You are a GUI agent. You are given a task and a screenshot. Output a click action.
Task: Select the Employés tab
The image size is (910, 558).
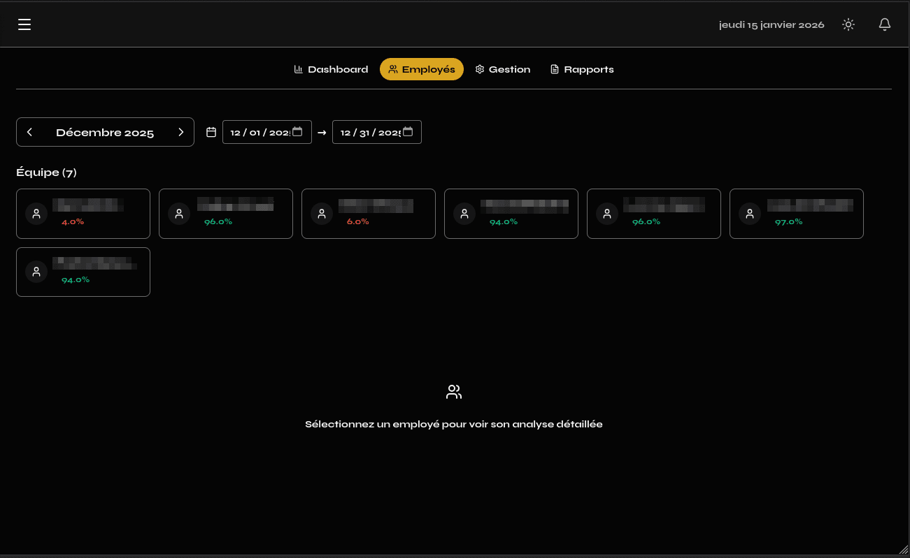[x=422, y=69]
